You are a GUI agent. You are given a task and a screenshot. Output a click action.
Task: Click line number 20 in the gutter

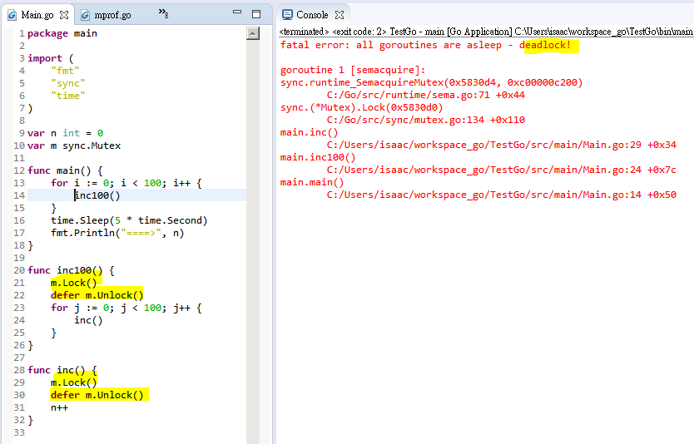[x=18, y=270]
